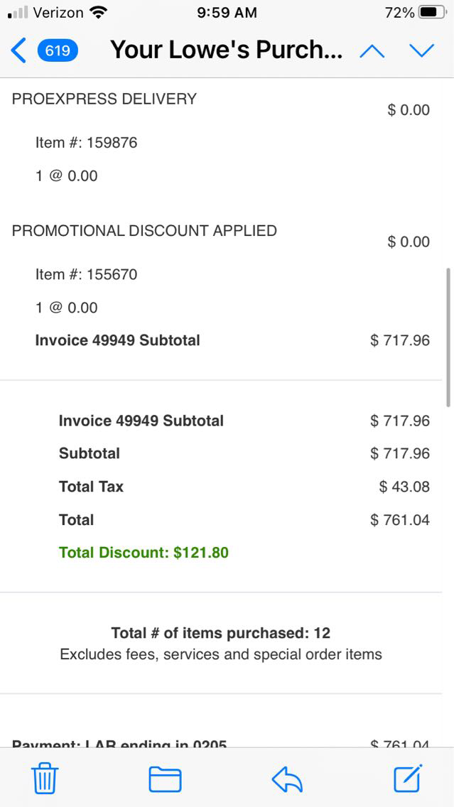Tap the scrollbar on the right edge
454x807 pixels.
coord(448,337)
